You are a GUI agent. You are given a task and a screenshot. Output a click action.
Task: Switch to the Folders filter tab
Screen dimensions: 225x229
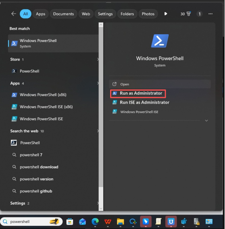[x=127, y=14]
